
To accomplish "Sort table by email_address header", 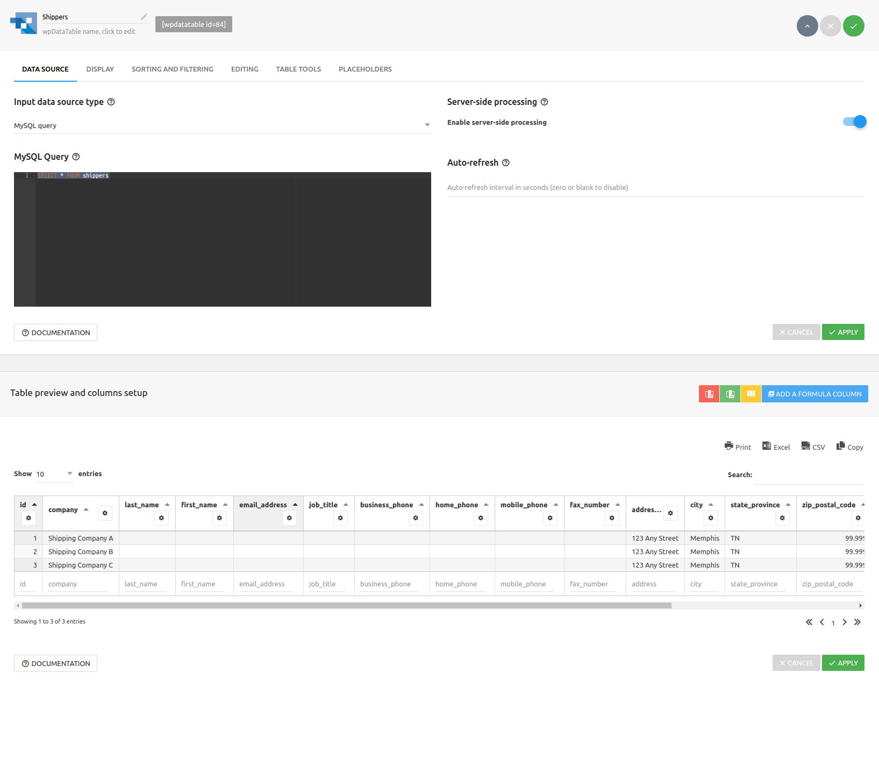I will pyautogui.click(x=268, y=505).
